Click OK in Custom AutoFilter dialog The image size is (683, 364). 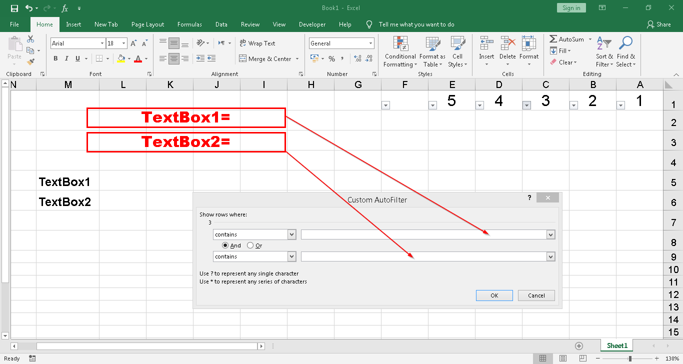click(x=494, y=295)
